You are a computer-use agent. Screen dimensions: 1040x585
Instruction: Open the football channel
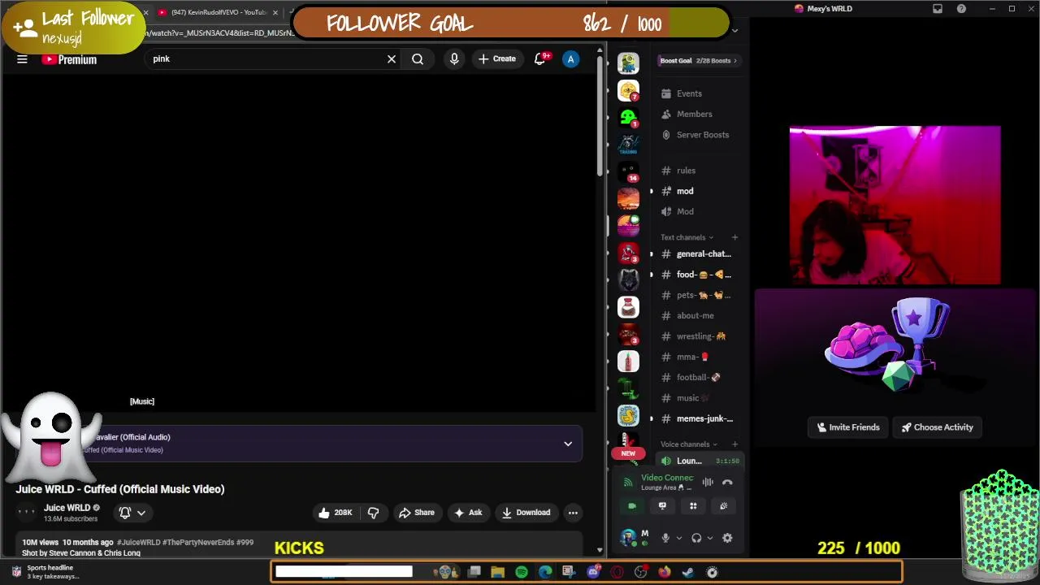pyautogui.click(x=699, y=377)
